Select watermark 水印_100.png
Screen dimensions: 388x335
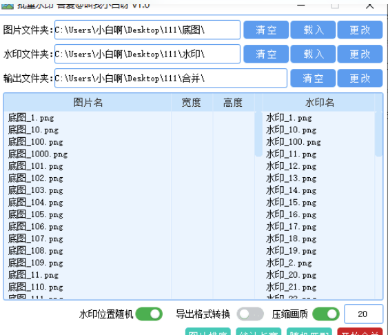click(x=319, y=142)
